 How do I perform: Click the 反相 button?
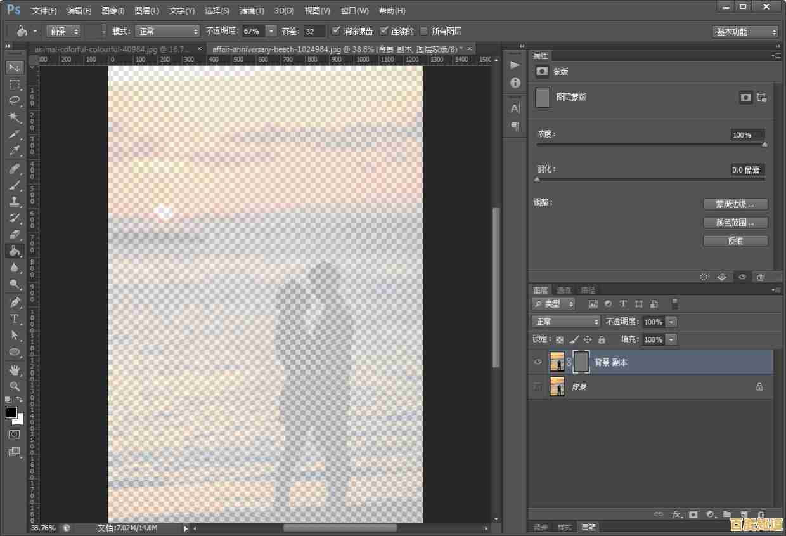click(x=735, y=241)
